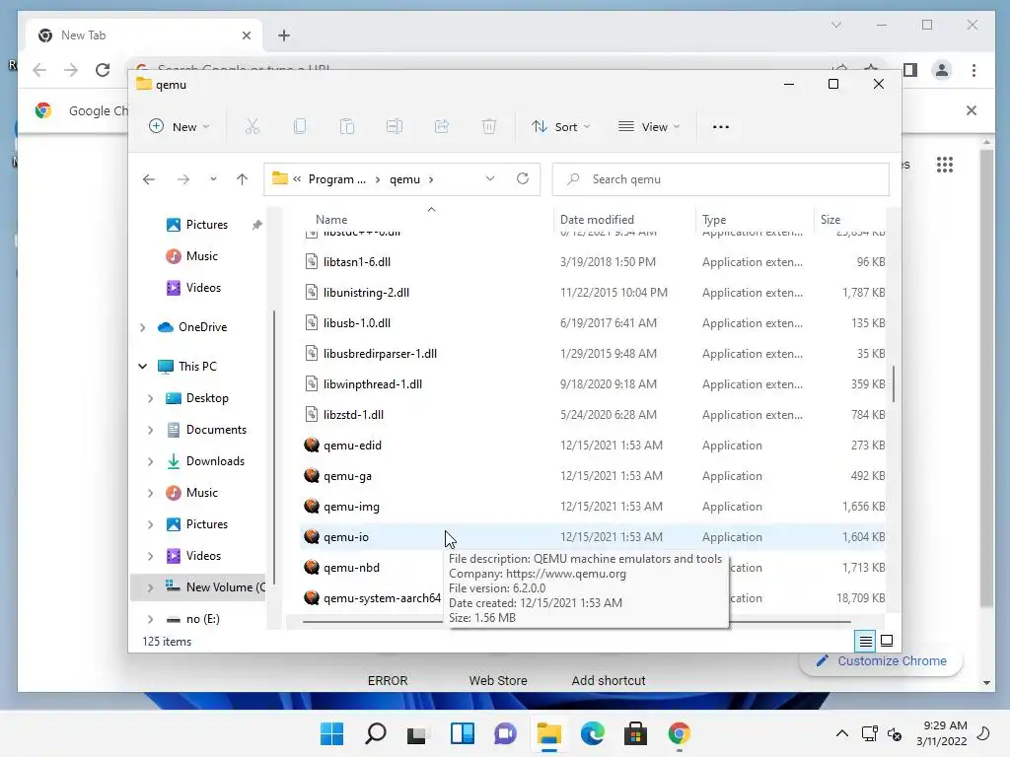
Task: Sort by Size column header
Action: click(830, 220)
